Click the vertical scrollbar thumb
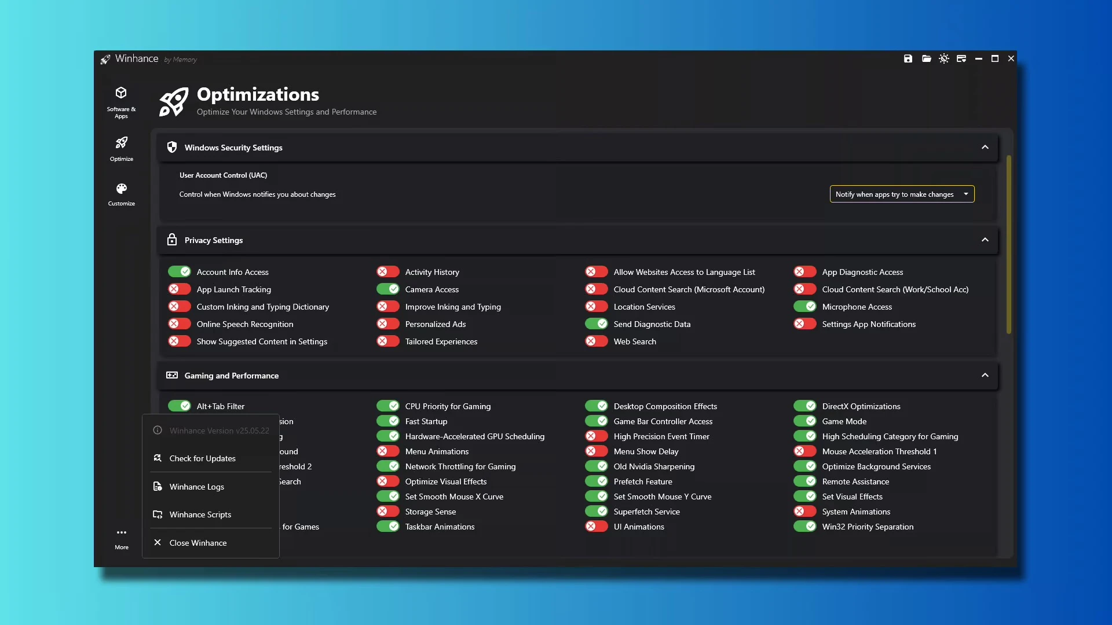The width and height of the screenshot is (1112, 625). pos(1008,244)
